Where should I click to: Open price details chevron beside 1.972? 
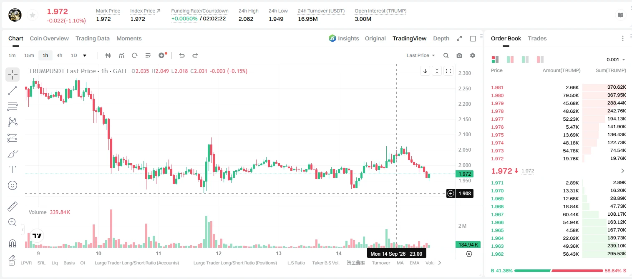point(623,171)
